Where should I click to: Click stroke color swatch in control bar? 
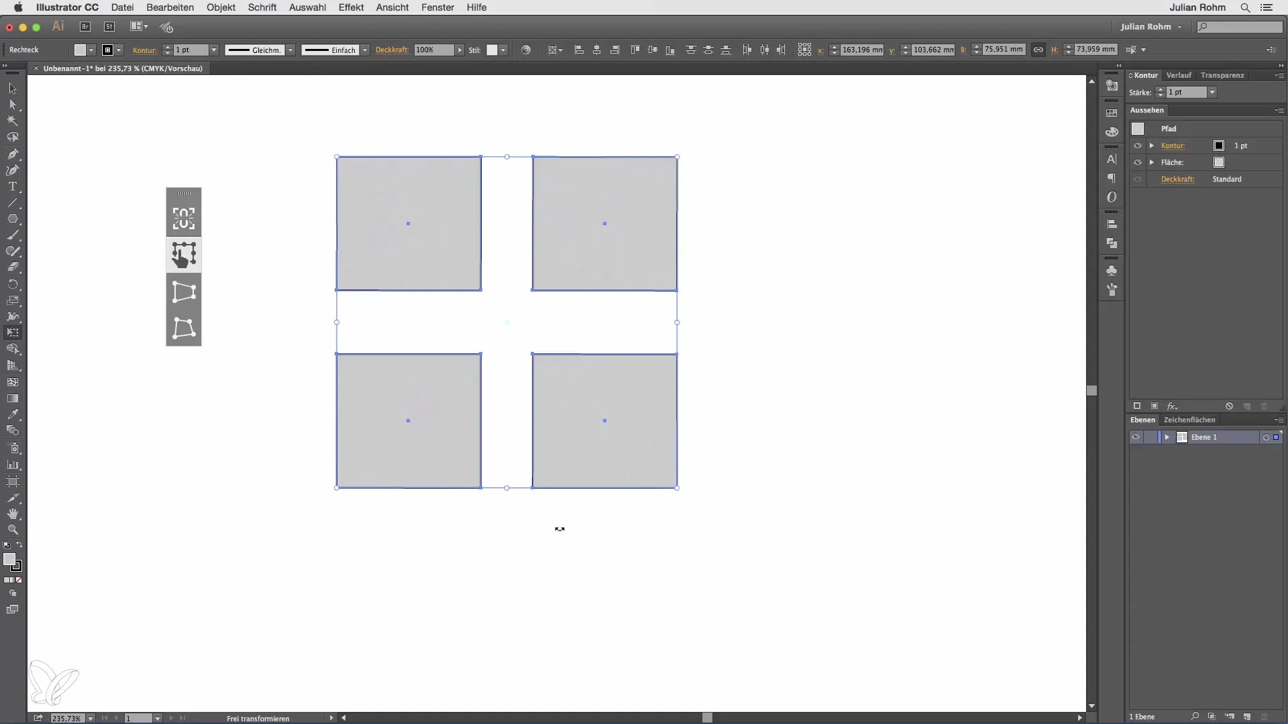click(107, 50)
